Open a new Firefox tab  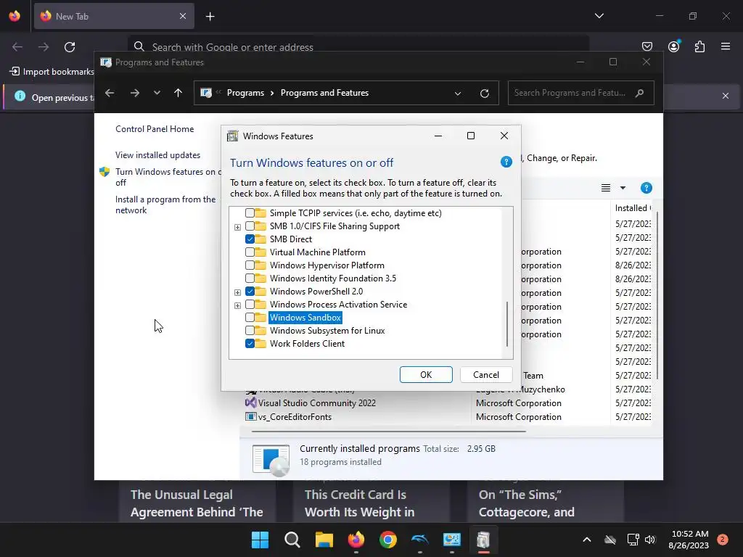(210, 17)
